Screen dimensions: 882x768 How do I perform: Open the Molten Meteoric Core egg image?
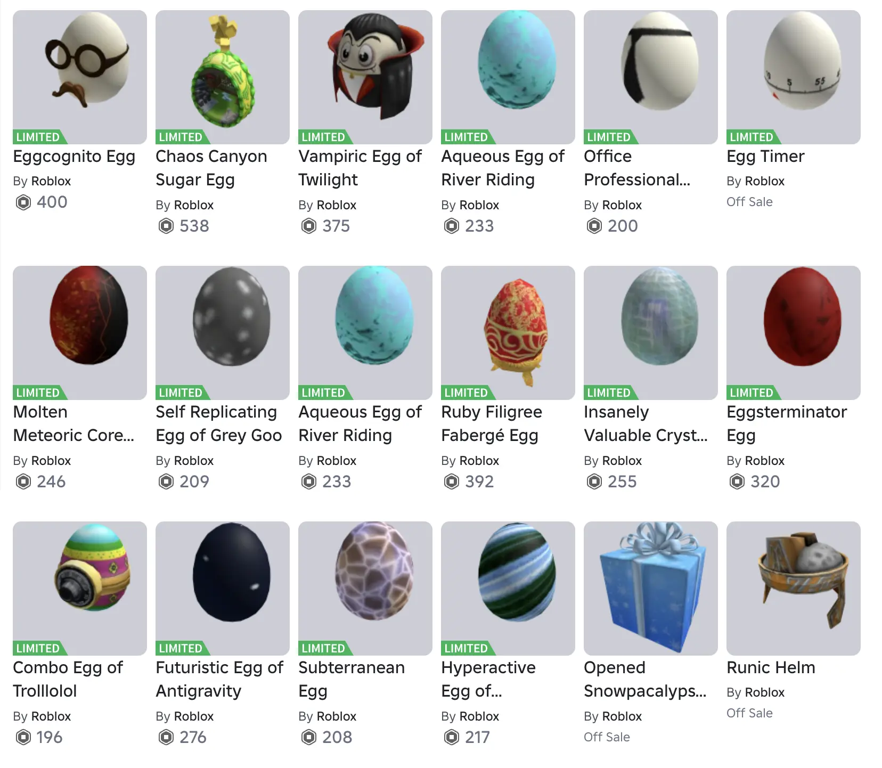tap(80, 333)
